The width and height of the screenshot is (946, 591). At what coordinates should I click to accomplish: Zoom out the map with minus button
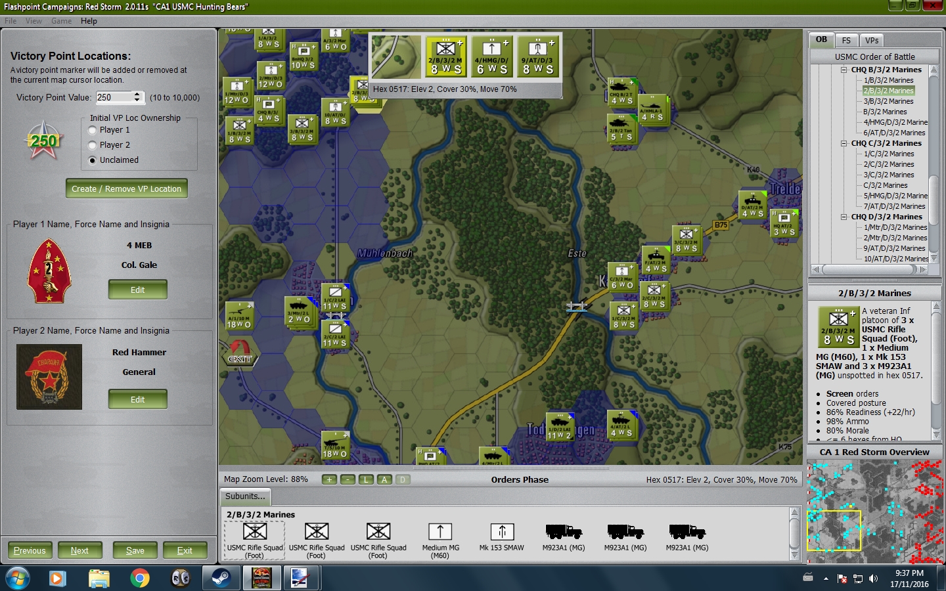tap(348, 479)
